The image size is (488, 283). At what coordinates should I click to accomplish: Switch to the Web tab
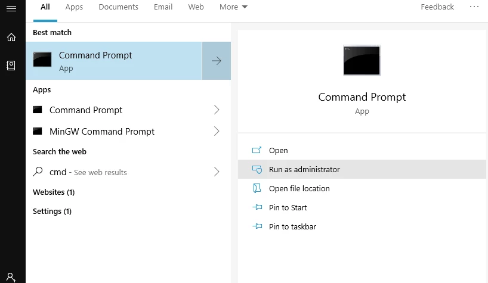[x=196, y=7]
